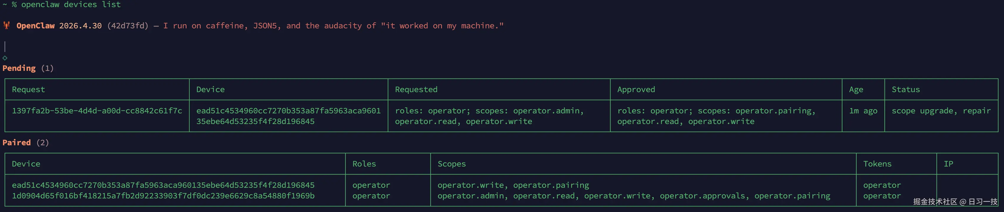Click paired device ID ending '4f28d196845'
Image resolution: width=1004 pixels, height=212 pixels.
click(163, 185)
